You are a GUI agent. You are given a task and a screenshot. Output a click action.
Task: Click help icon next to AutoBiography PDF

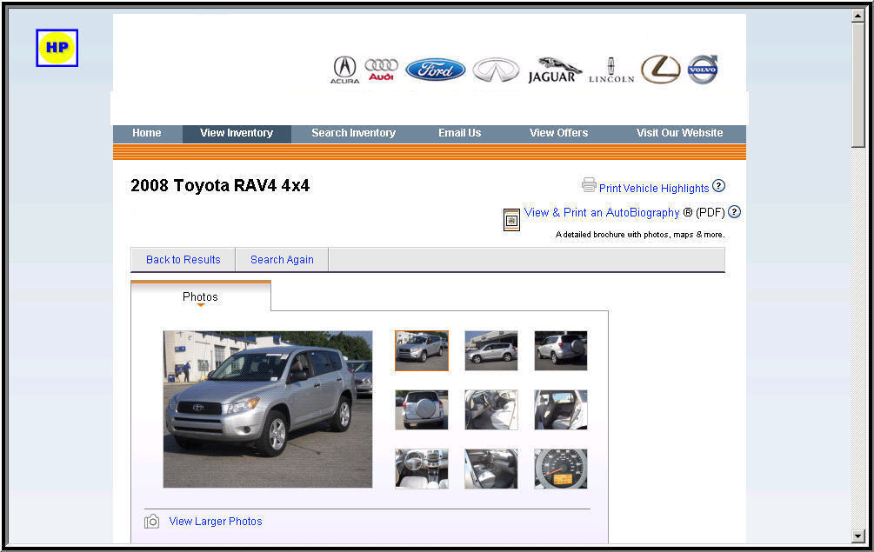pyautogui.click(x=734, y=211)
